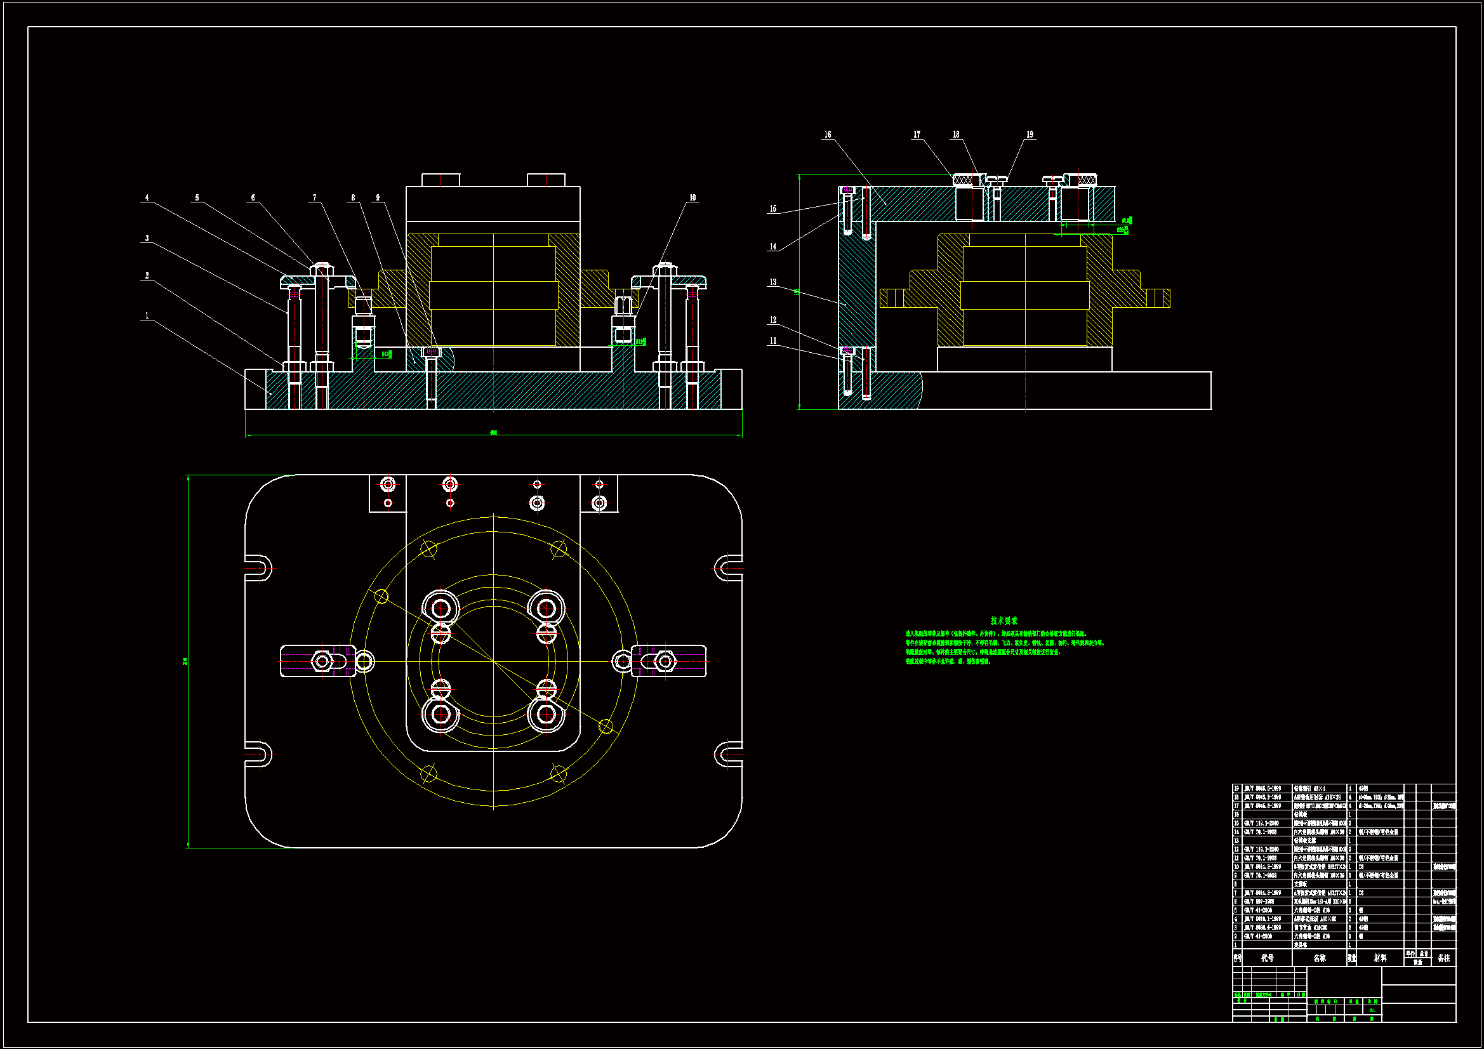Screen dimensions: 1484x1049
Task: Click callout number 11 near base
Action: click(773, 341)
